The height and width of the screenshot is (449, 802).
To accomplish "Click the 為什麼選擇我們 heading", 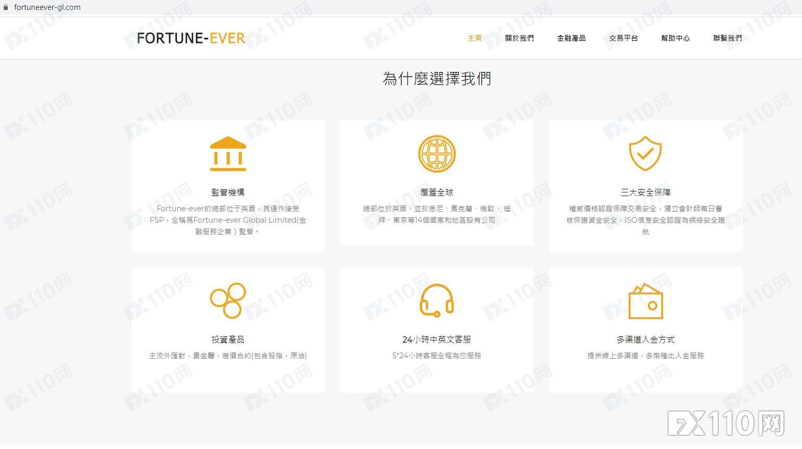I will pyautogui.click(x=437, y=79).
